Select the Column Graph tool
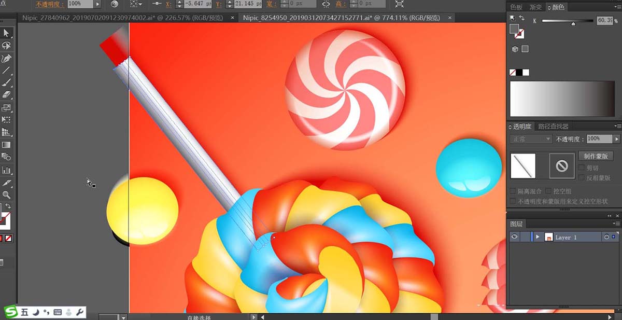 (6, 170)
